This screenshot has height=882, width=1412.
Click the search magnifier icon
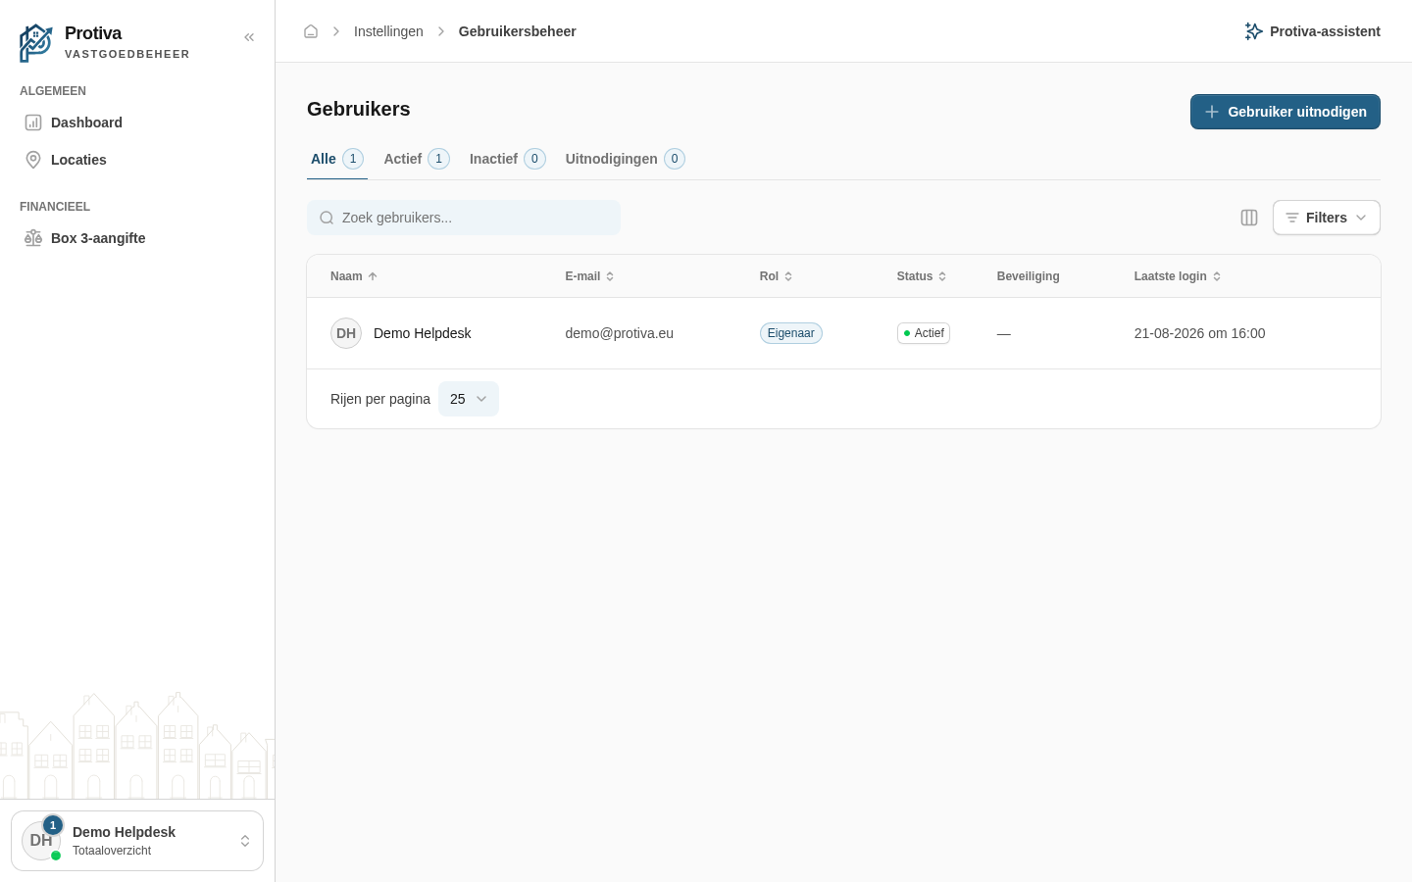pos(327,218)
